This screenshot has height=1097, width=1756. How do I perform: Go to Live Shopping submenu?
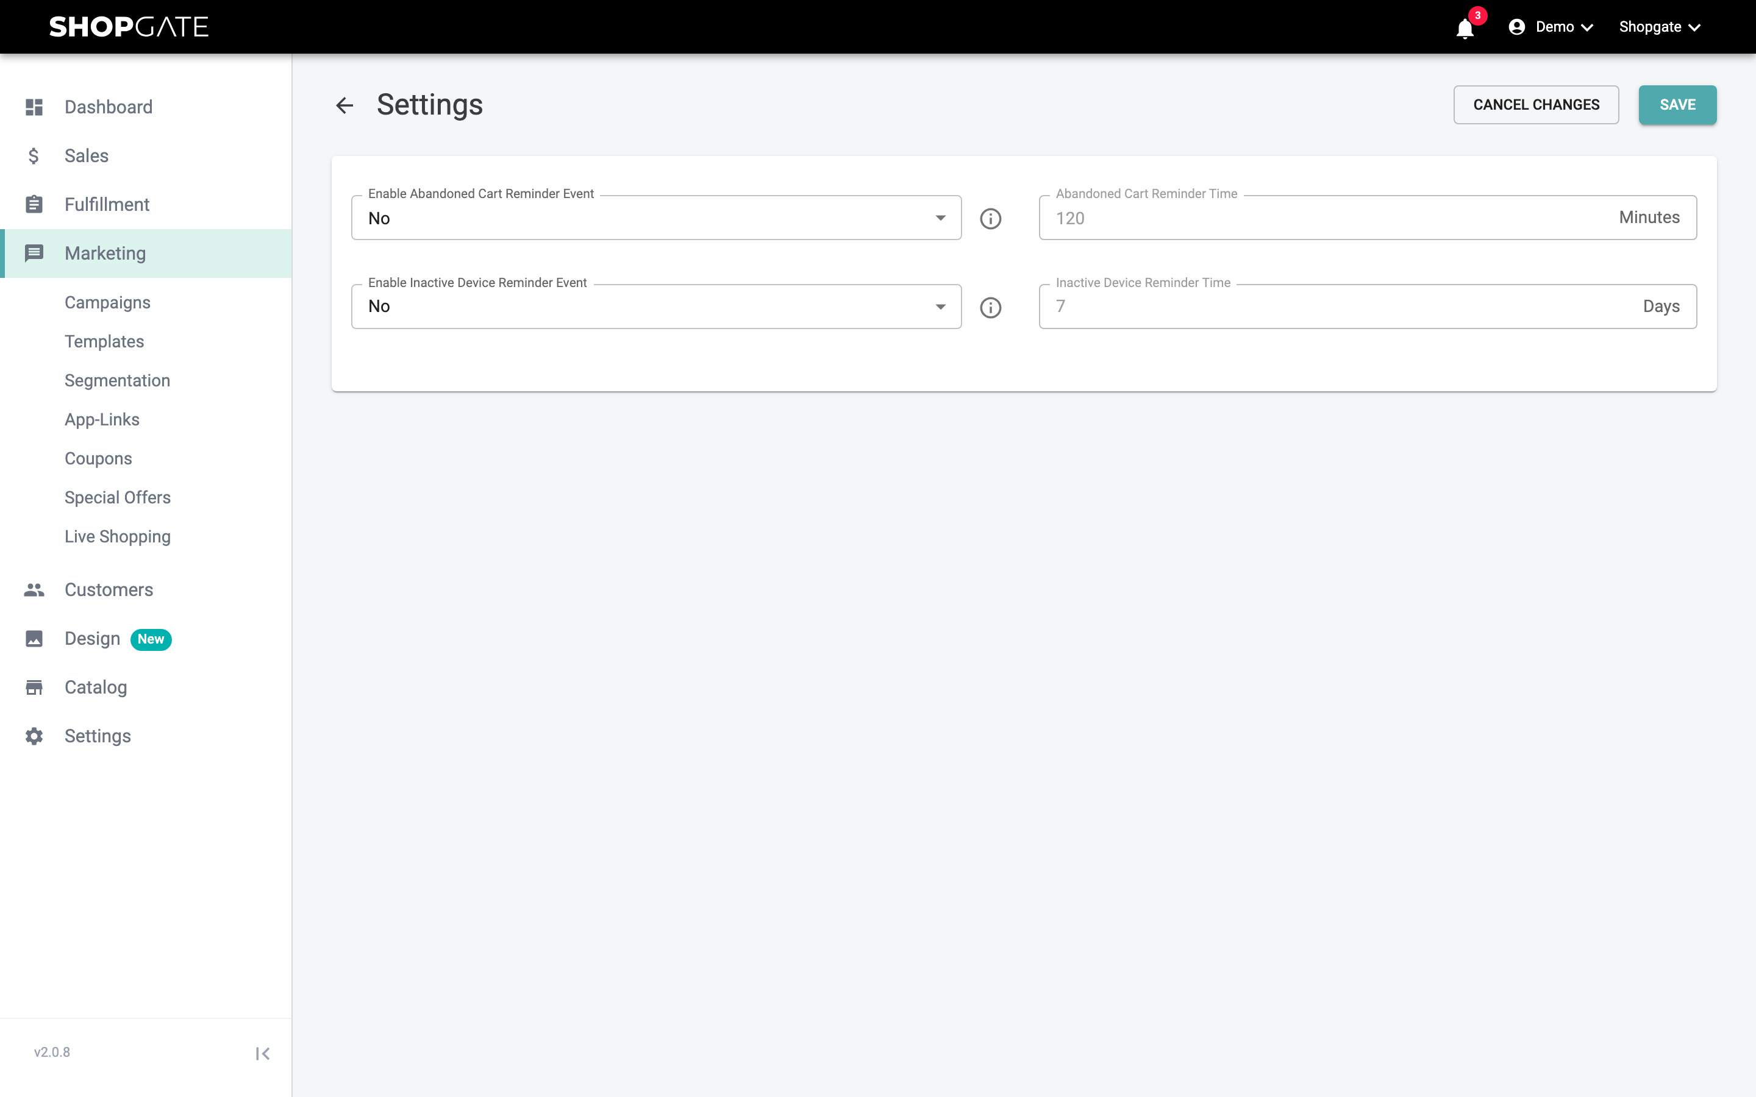click(118, 537)
